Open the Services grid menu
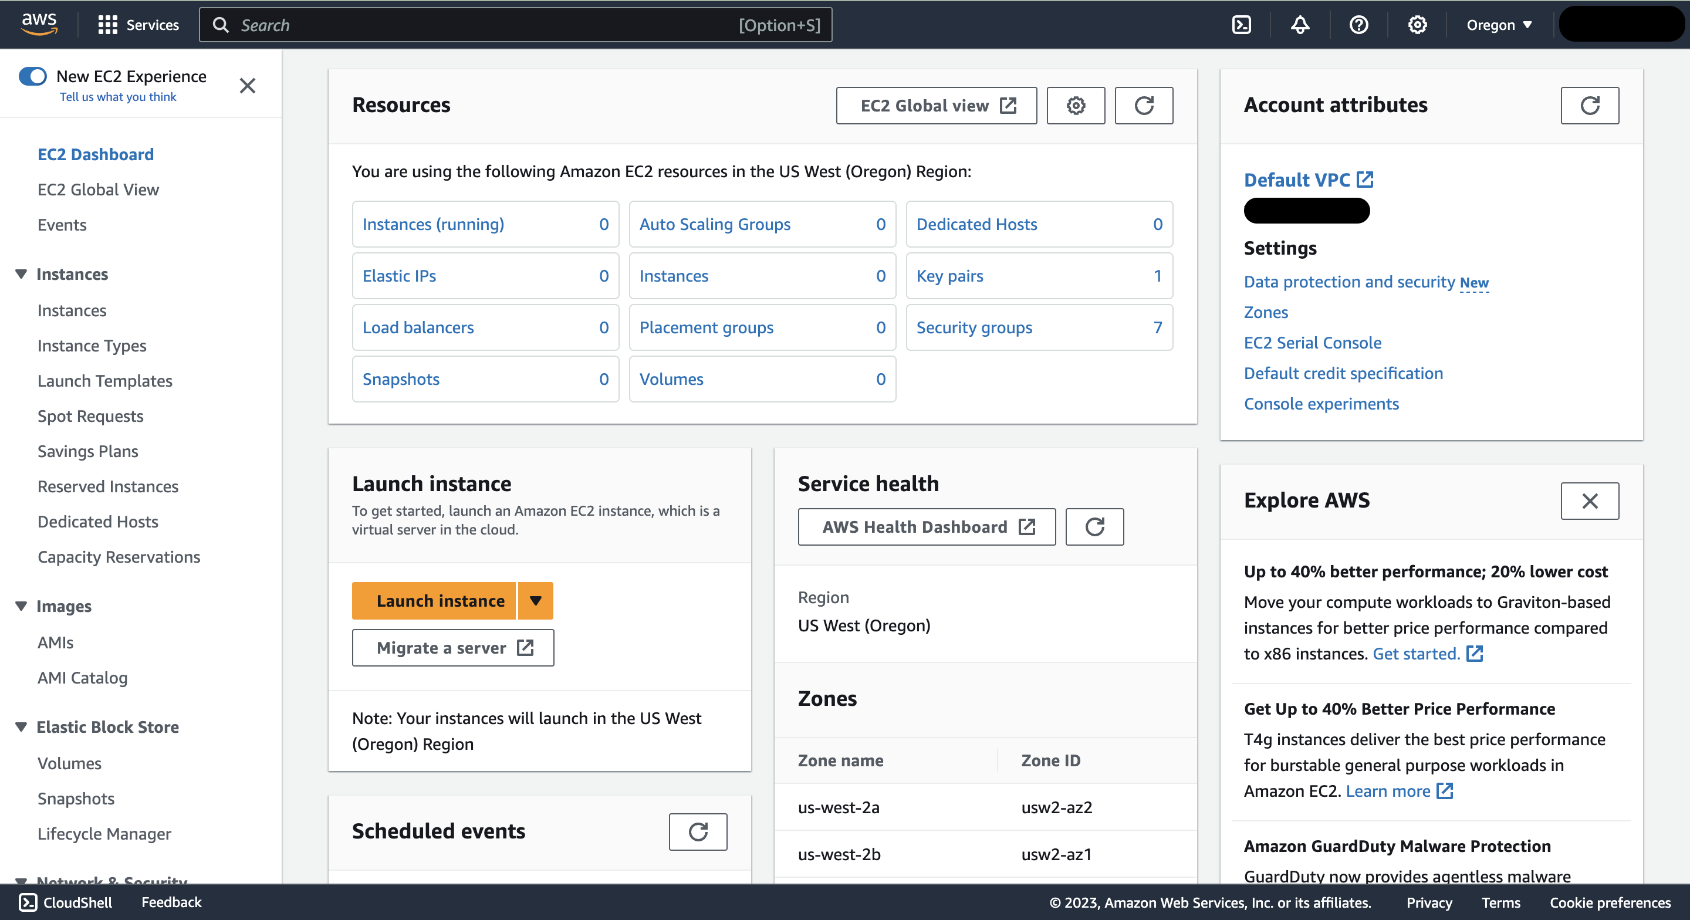 click(x=138, y=25)
